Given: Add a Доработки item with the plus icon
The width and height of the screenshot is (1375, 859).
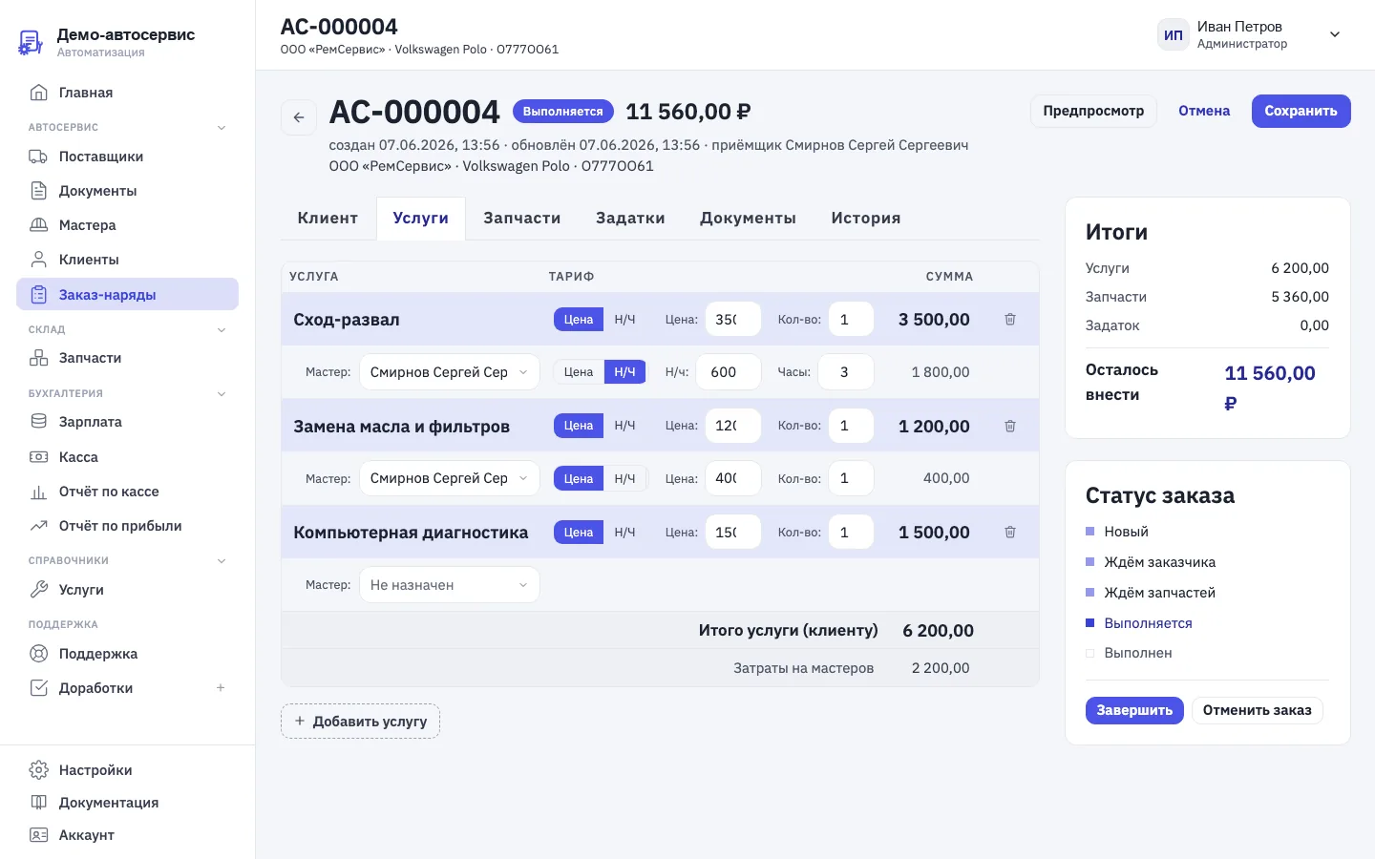Looking at the screenshot, I should point(221,688).
